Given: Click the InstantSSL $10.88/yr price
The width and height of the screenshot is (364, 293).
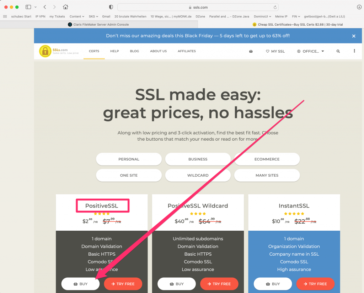Looking at the screenshot, I should click(281, 221).
